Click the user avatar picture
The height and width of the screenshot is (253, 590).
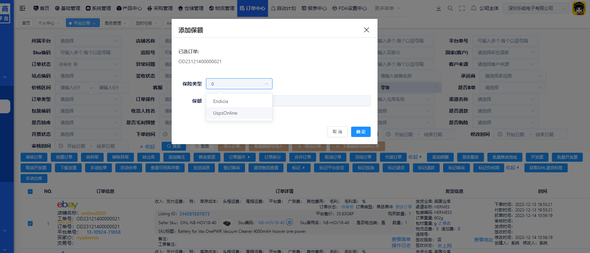tap(579, 8)
